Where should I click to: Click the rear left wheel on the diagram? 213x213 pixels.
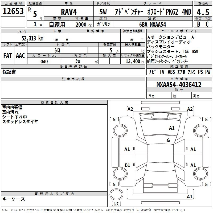[x=120, y=174]
